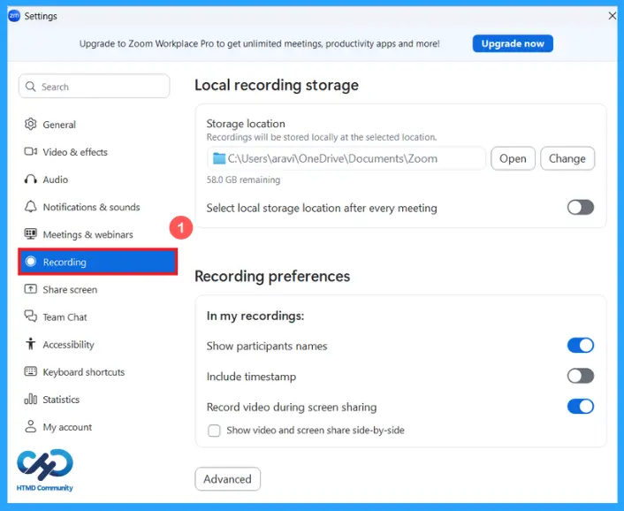
Task: Disable Record video during screen sharing
Action: point(580,407)
